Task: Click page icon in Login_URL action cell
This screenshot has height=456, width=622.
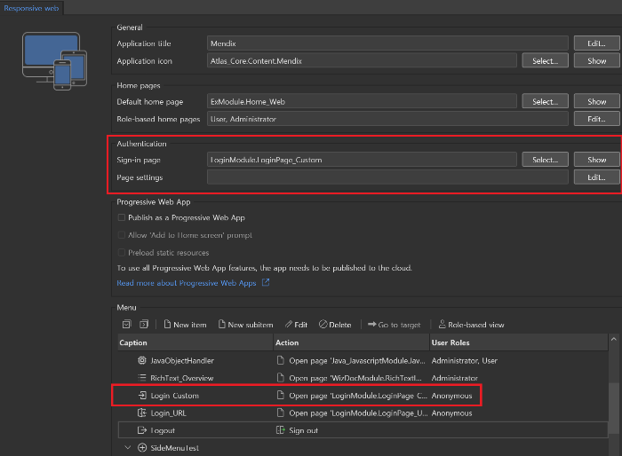Action: (281, 413)
